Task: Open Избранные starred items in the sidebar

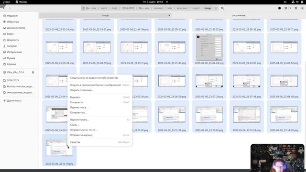Action: click(x=19, y=22)
